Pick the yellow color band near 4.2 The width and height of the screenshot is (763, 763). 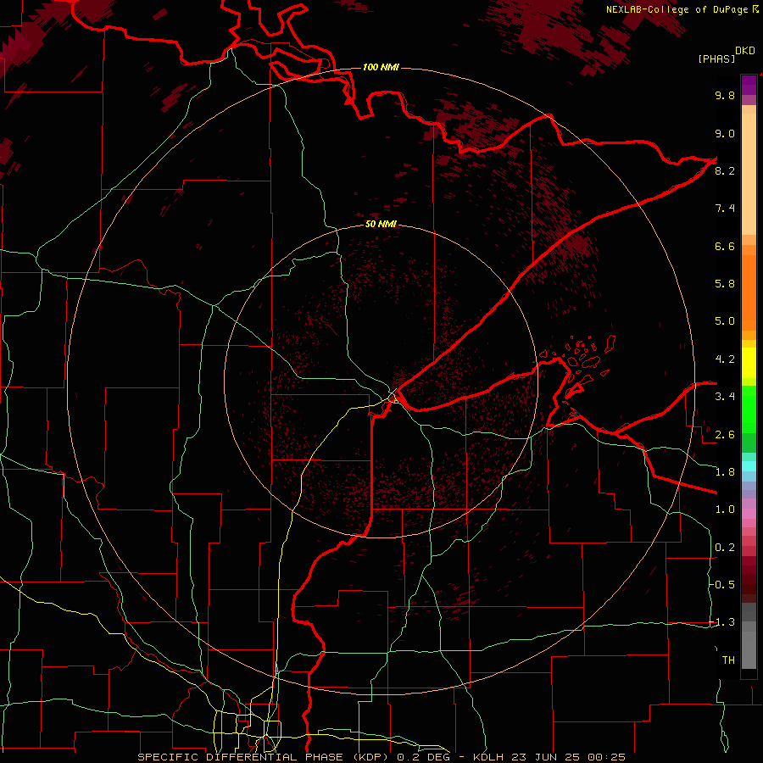point(749,363)
